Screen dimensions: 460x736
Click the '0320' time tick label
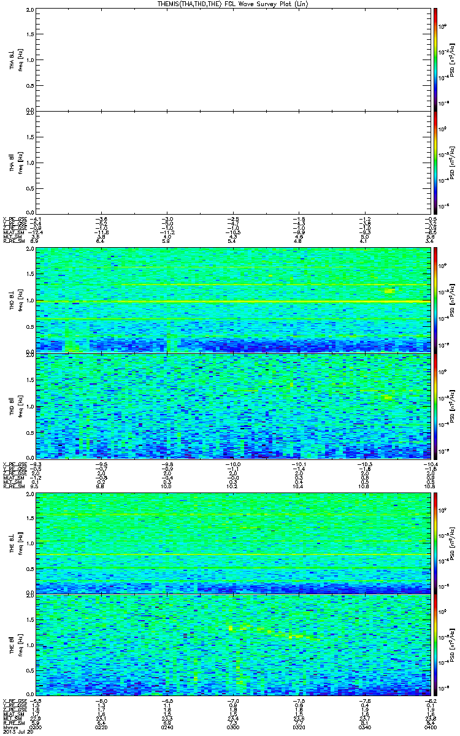[298, 726]
